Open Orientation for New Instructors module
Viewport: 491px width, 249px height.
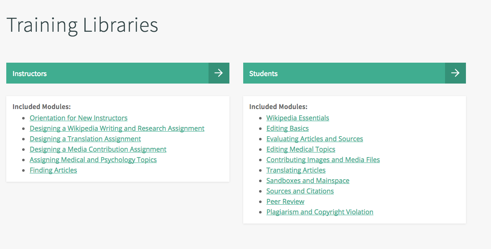pyautogui.click(x=78, y=118)
